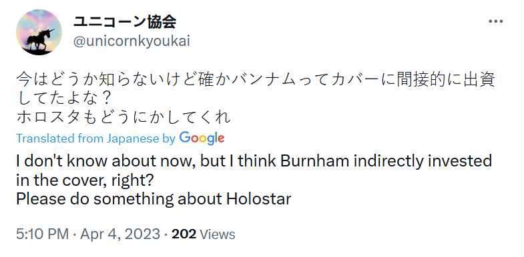Click the translated line starting "I don't know"
Screen dimensions: 524x257
254,161
